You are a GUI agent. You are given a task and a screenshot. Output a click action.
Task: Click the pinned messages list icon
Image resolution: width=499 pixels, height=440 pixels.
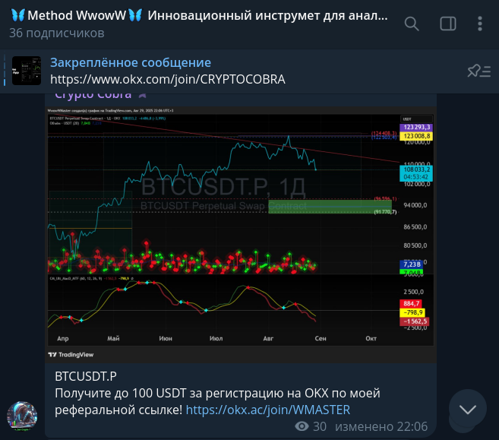coord(478,71)
